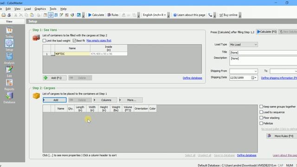Open the Analysis view in sidebar

9,58
